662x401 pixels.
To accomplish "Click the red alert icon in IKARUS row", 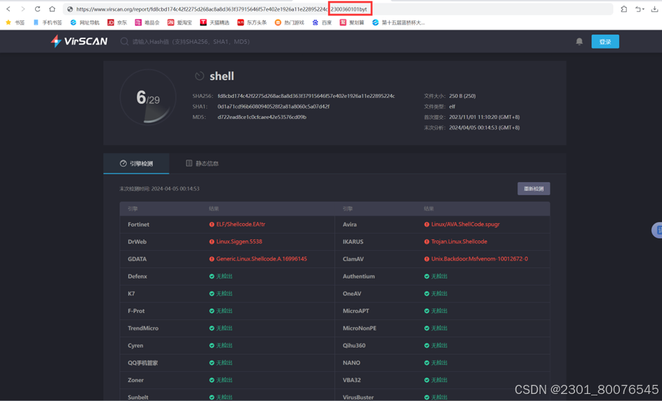I will [426, 241].
